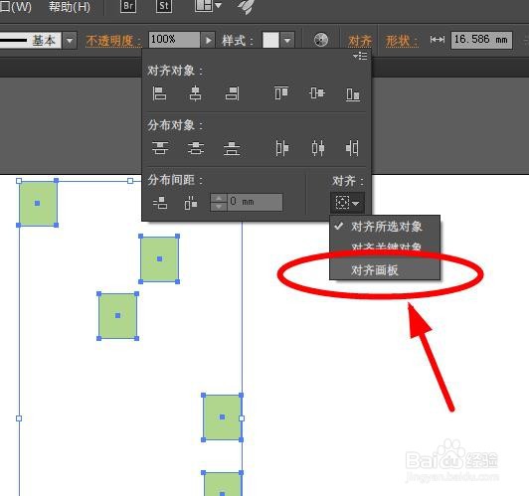Increase distribute spacing with up stepper

pos(219,198)
